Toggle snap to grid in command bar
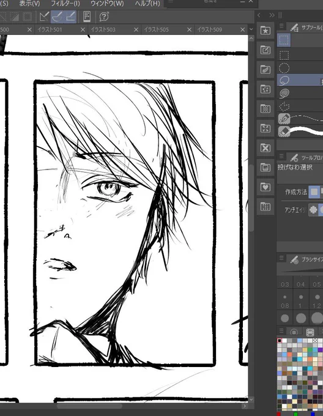 pos(70,17)
